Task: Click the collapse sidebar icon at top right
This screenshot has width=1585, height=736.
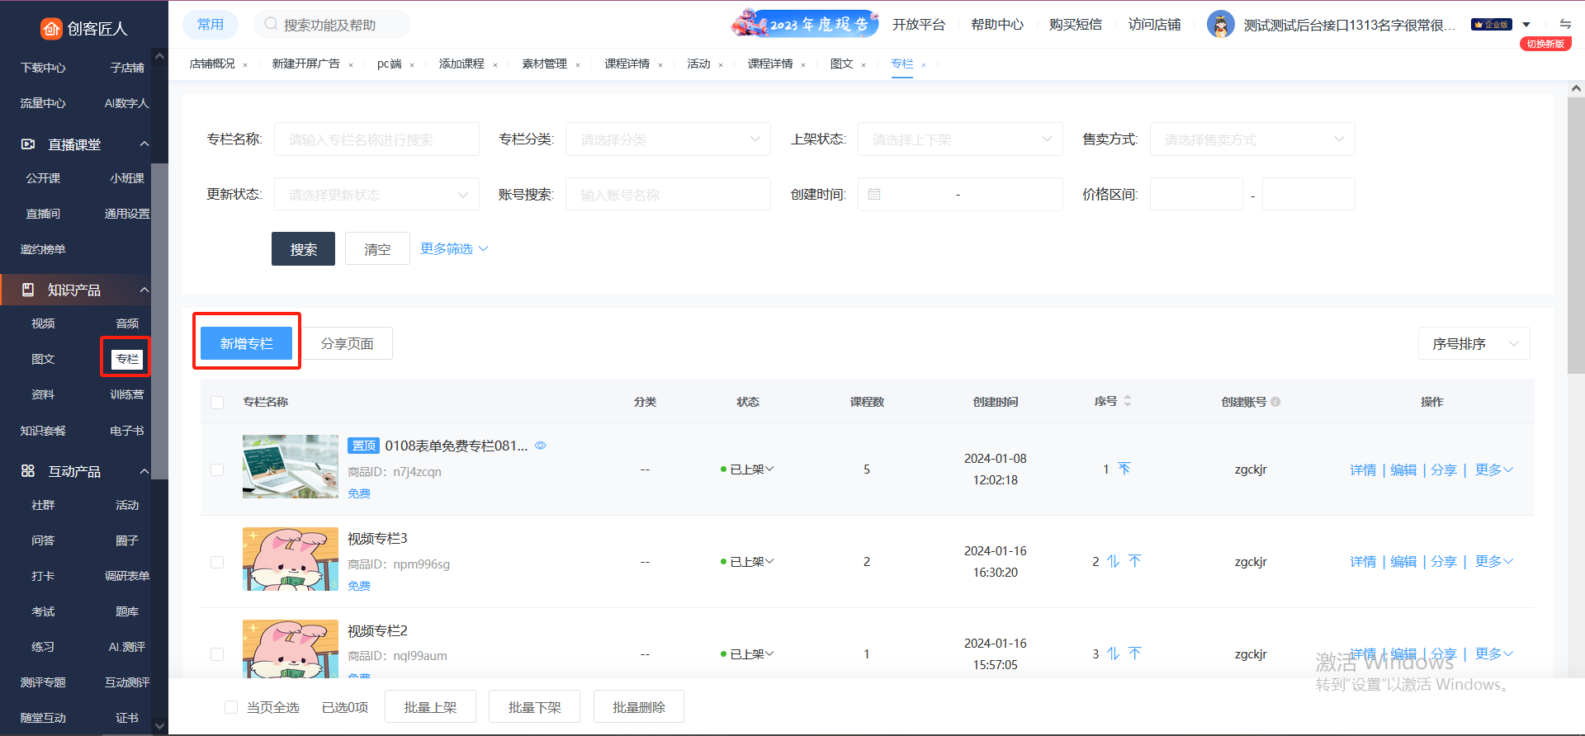Action: tap(1565, 24)
